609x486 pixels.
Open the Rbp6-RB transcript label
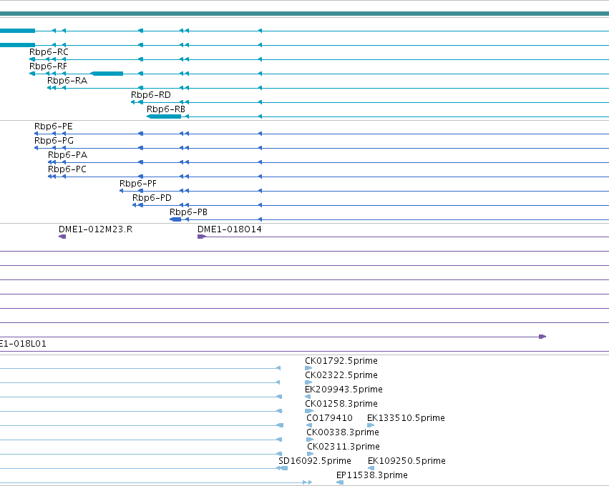coord(166,109)
